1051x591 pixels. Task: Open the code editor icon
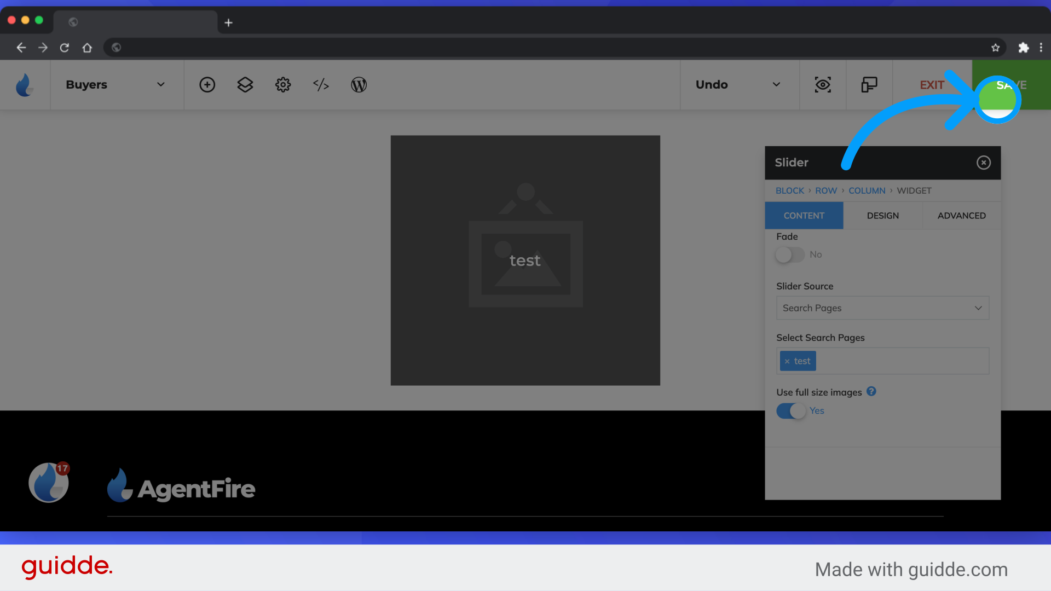(x=321, y=85)
